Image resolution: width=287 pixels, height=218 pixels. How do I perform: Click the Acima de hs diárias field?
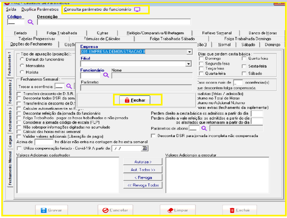click(x=44, y=142)
